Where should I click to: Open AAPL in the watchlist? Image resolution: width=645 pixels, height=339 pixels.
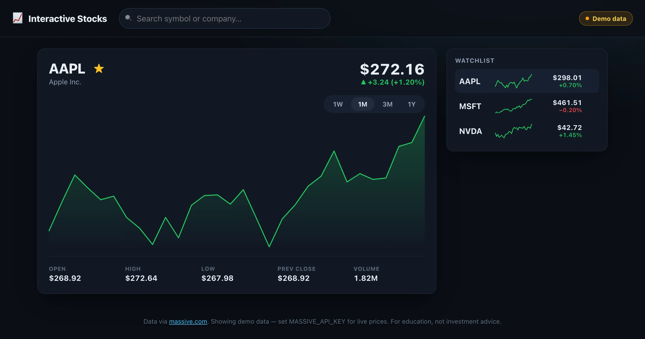527,81
